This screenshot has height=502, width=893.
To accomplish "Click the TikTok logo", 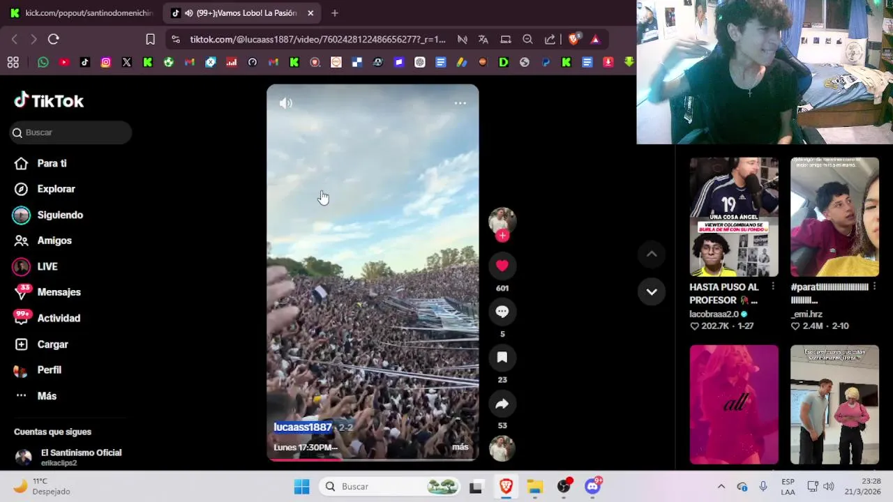I will point(49,101).
